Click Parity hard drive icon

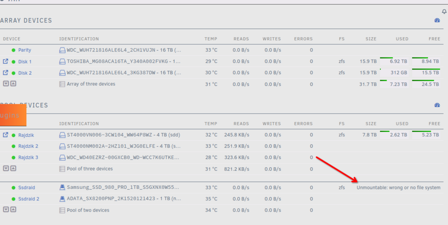pyautogui.click(x=62, y=50)
